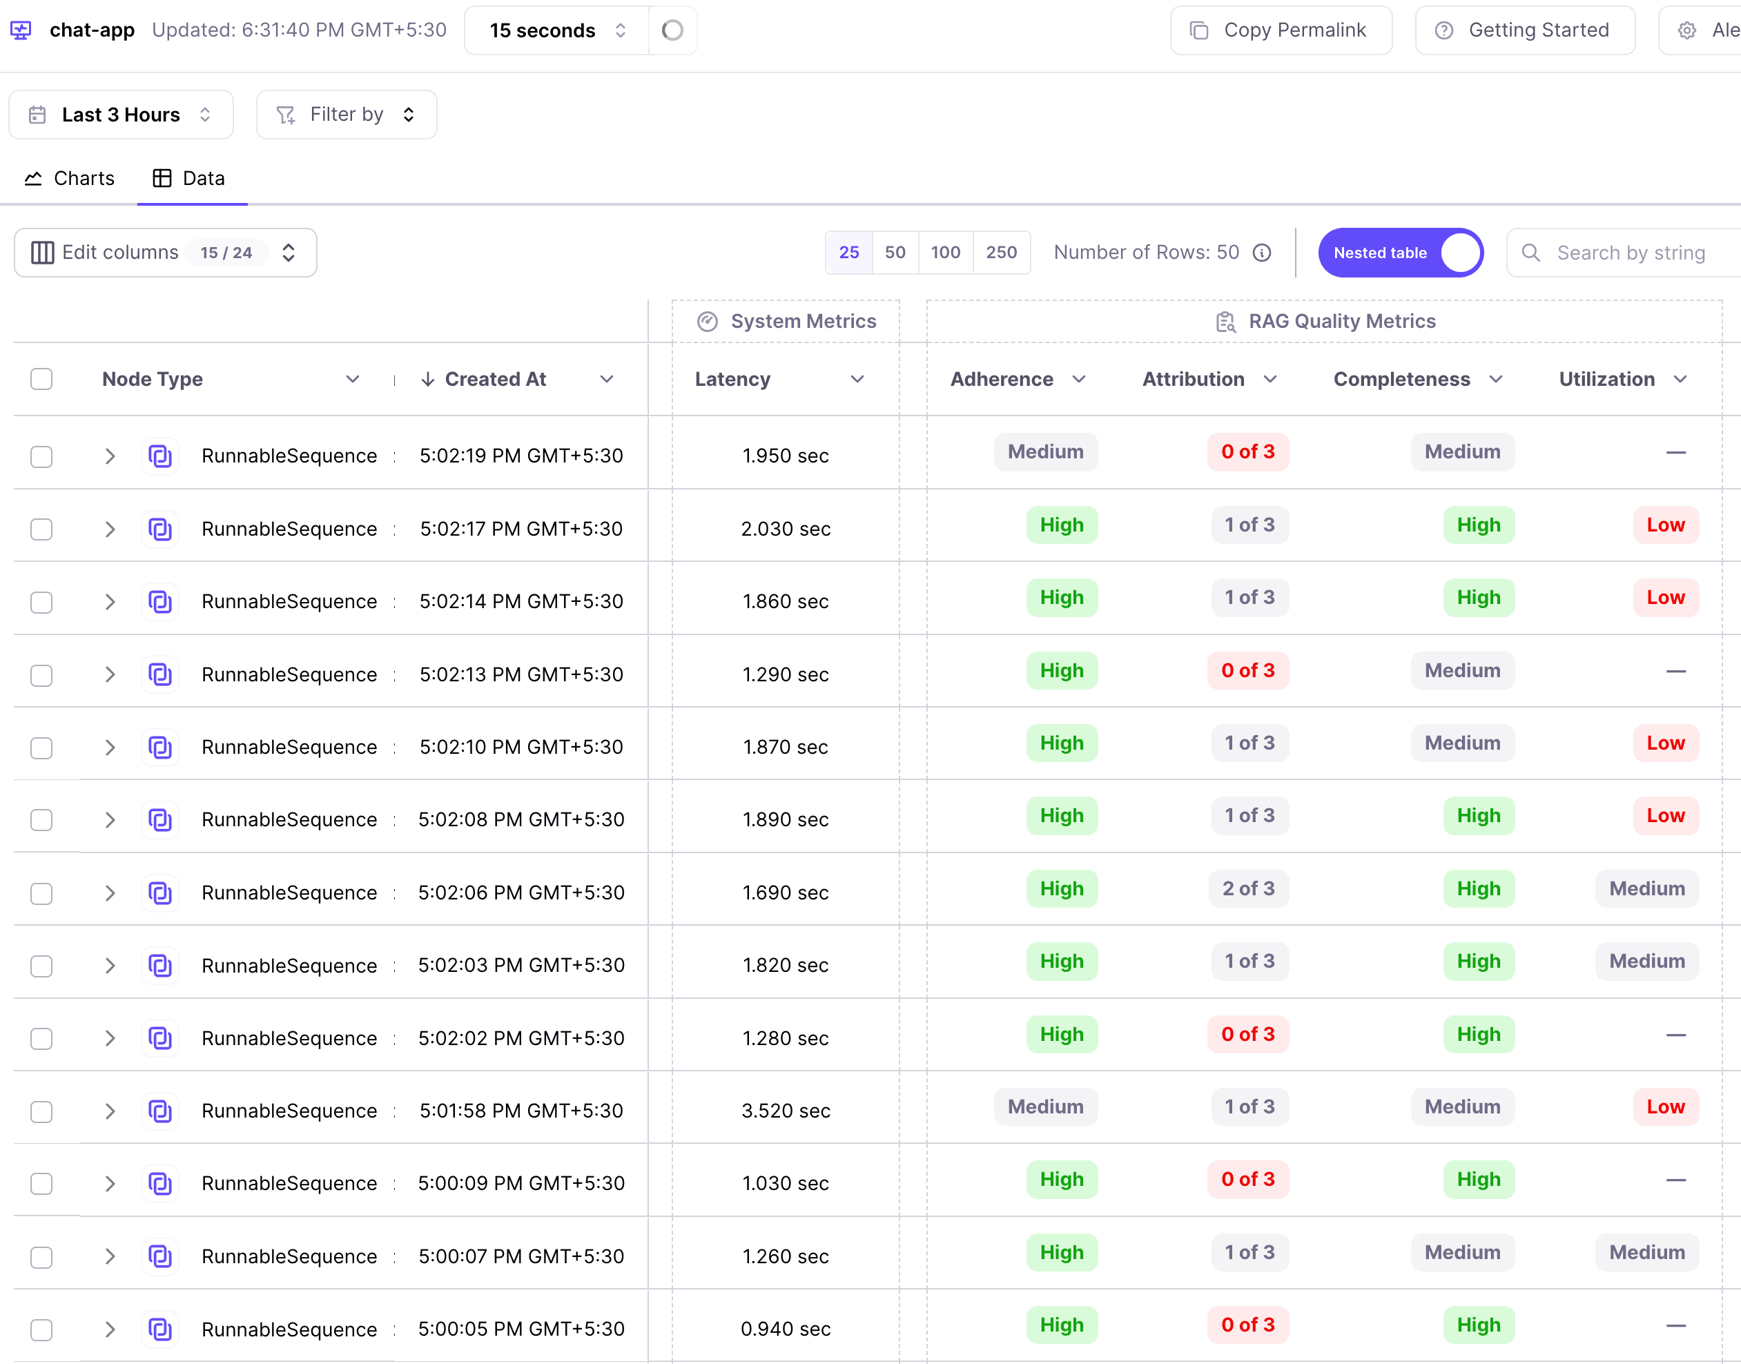Click the Search by string input field
This screenshot has height=1364, width=1741.
(x=1624, y=253)
